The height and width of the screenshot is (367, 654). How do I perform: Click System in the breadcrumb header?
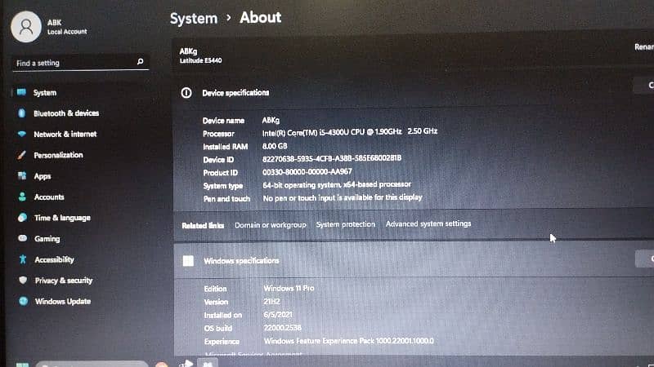coord(194,18)
